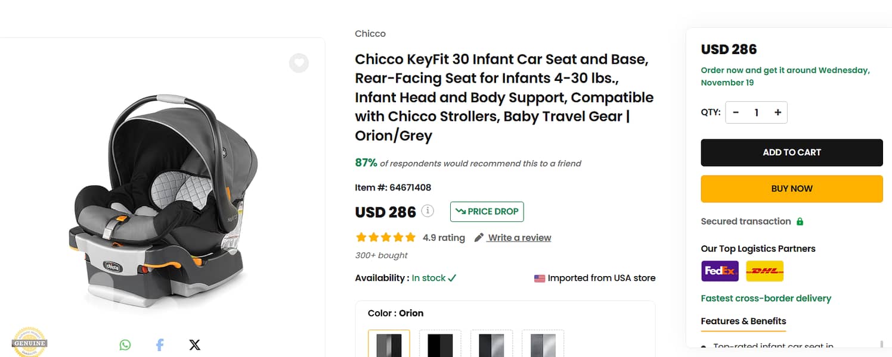This screenshot has width=892, height=357.
Task: Open the FedEx logistics partner logo
Action: 720,271
